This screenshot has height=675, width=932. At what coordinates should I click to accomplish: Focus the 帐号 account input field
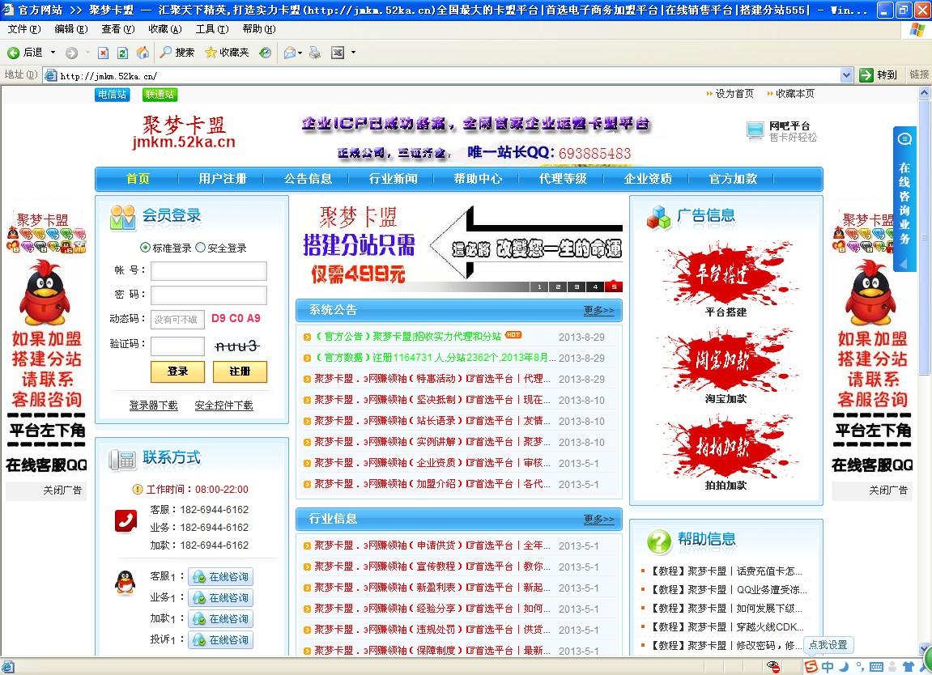(x=208, y=271)
